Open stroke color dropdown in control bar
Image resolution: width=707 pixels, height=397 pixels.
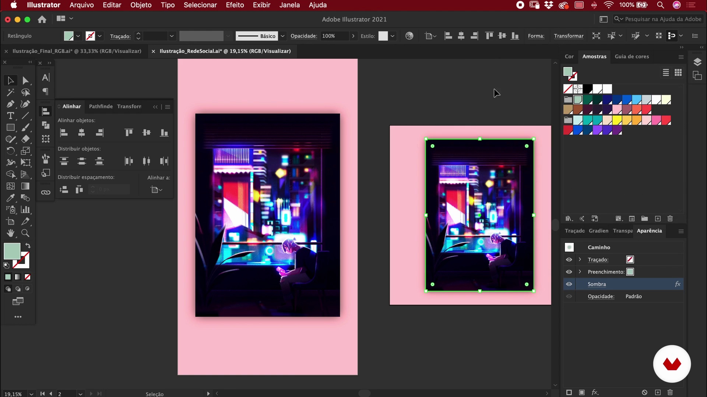pyautogui.click(x=100, y=36)
